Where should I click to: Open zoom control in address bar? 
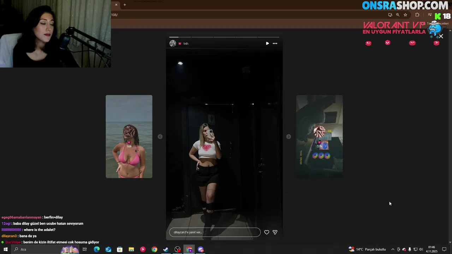point(398,15)
